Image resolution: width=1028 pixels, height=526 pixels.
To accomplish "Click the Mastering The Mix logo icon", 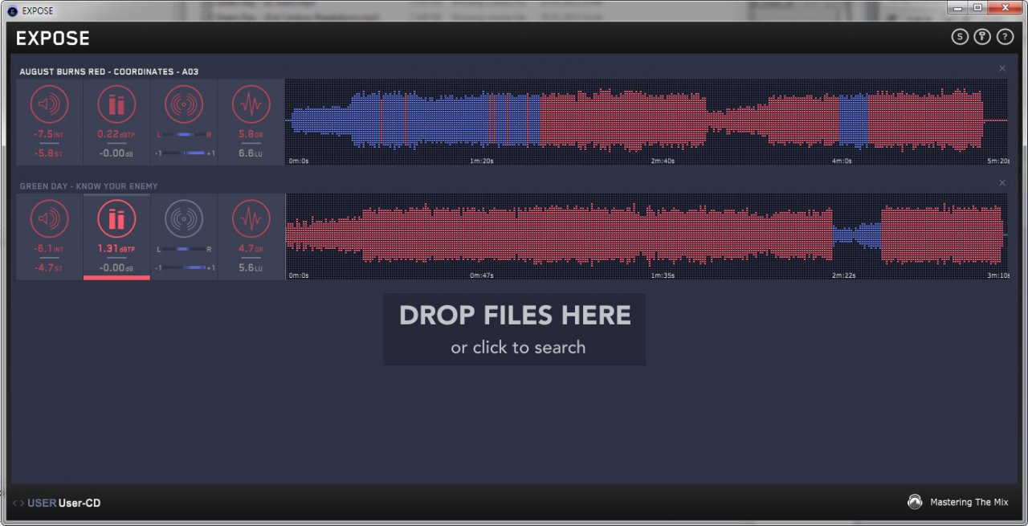I will coord(915,502).
